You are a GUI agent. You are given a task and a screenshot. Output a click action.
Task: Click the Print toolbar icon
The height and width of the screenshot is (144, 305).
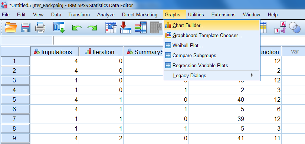[40, 27]
